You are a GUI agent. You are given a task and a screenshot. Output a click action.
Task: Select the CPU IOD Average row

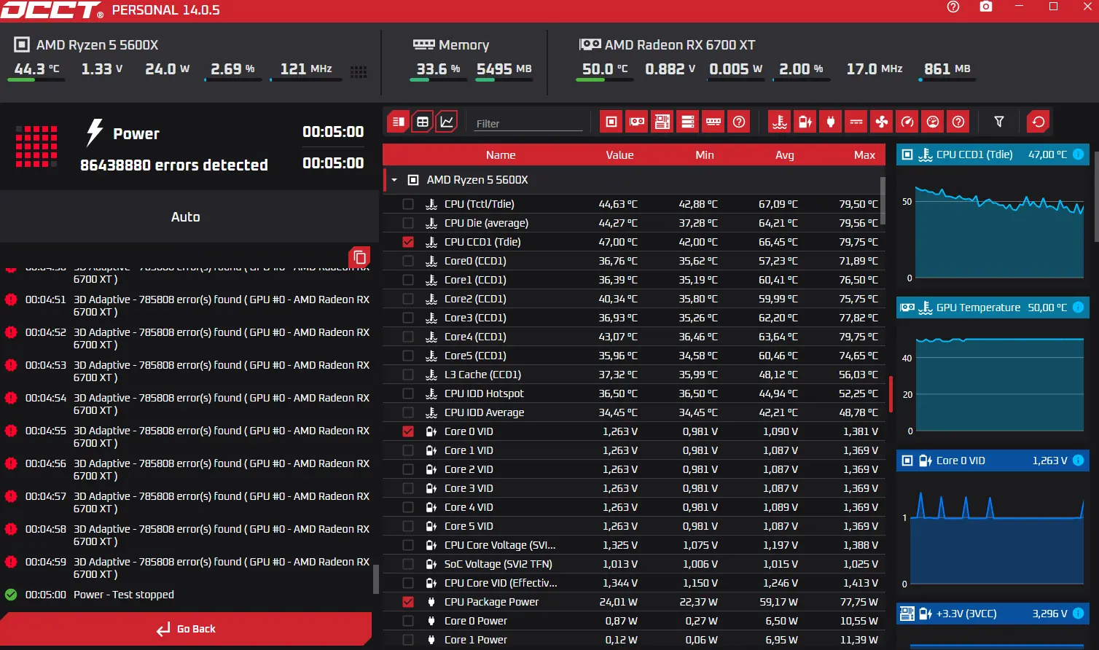633,412
